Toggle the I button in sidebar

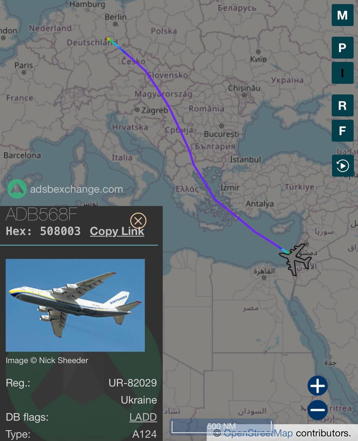(342, 73)
